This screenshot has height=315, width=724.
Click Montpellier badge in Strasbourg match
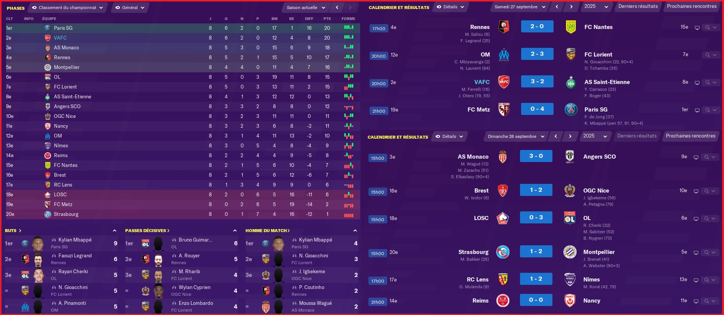[569, 252]
